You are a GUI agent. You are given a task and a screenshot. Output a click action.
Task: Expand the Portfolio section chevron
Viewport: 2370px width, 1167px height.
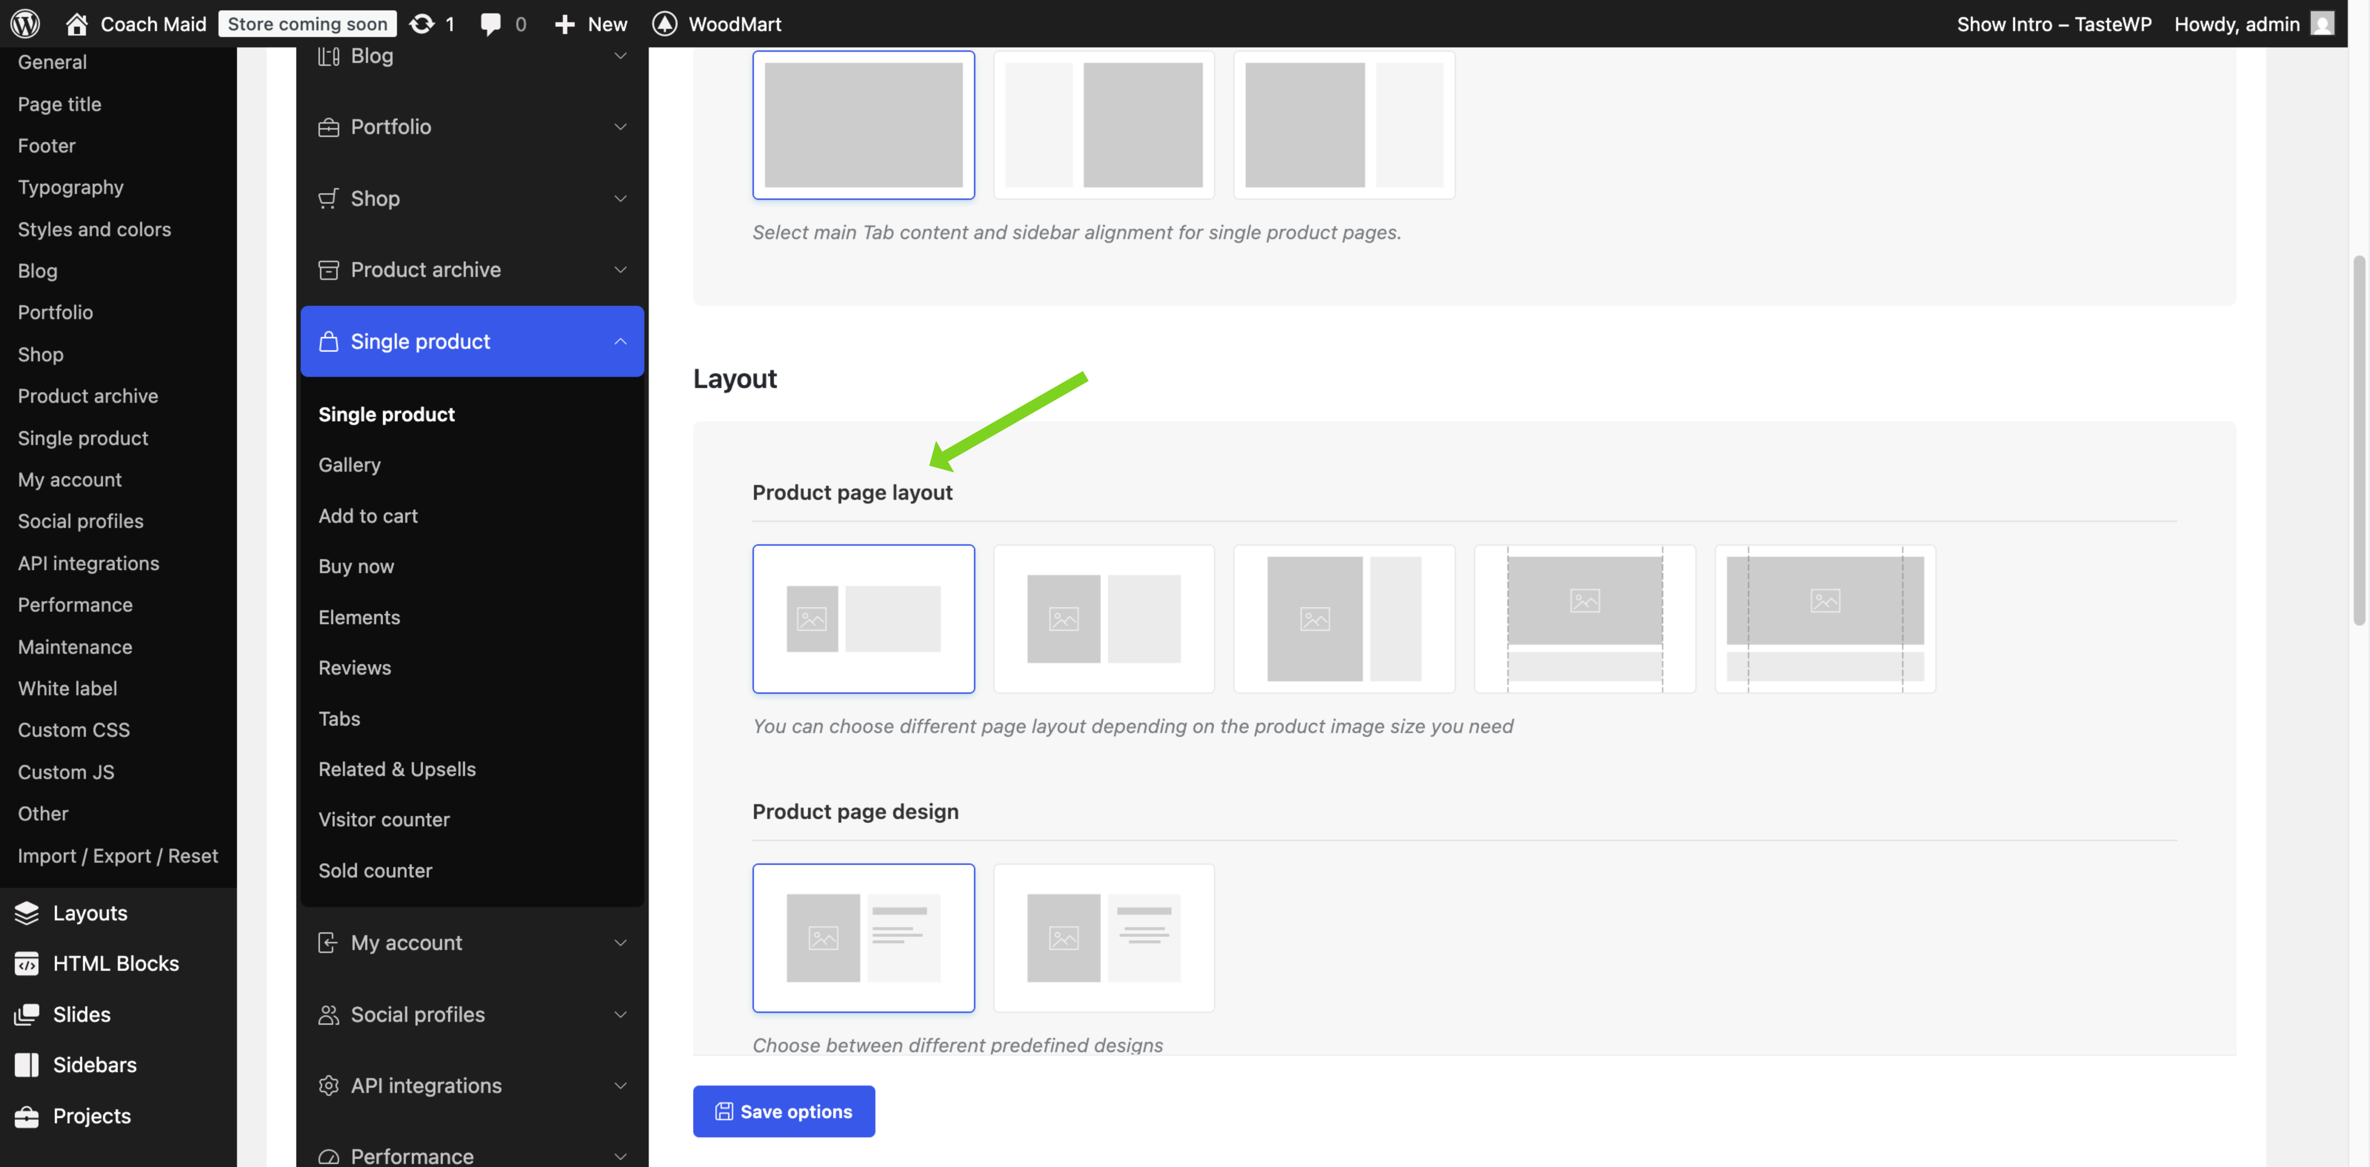(621, 127)
